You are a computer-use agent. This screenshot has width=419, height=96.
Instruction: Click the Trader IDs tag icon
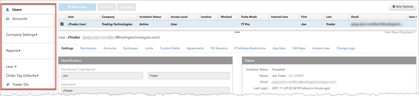tap(8, 84)
